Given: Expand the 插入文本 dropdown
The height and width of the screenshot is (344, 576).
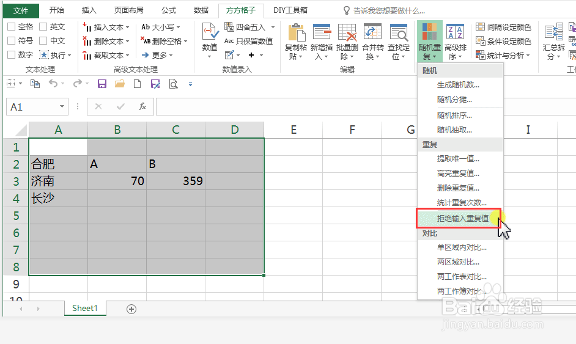Looking at the screenshot, I should pos(127,27).
